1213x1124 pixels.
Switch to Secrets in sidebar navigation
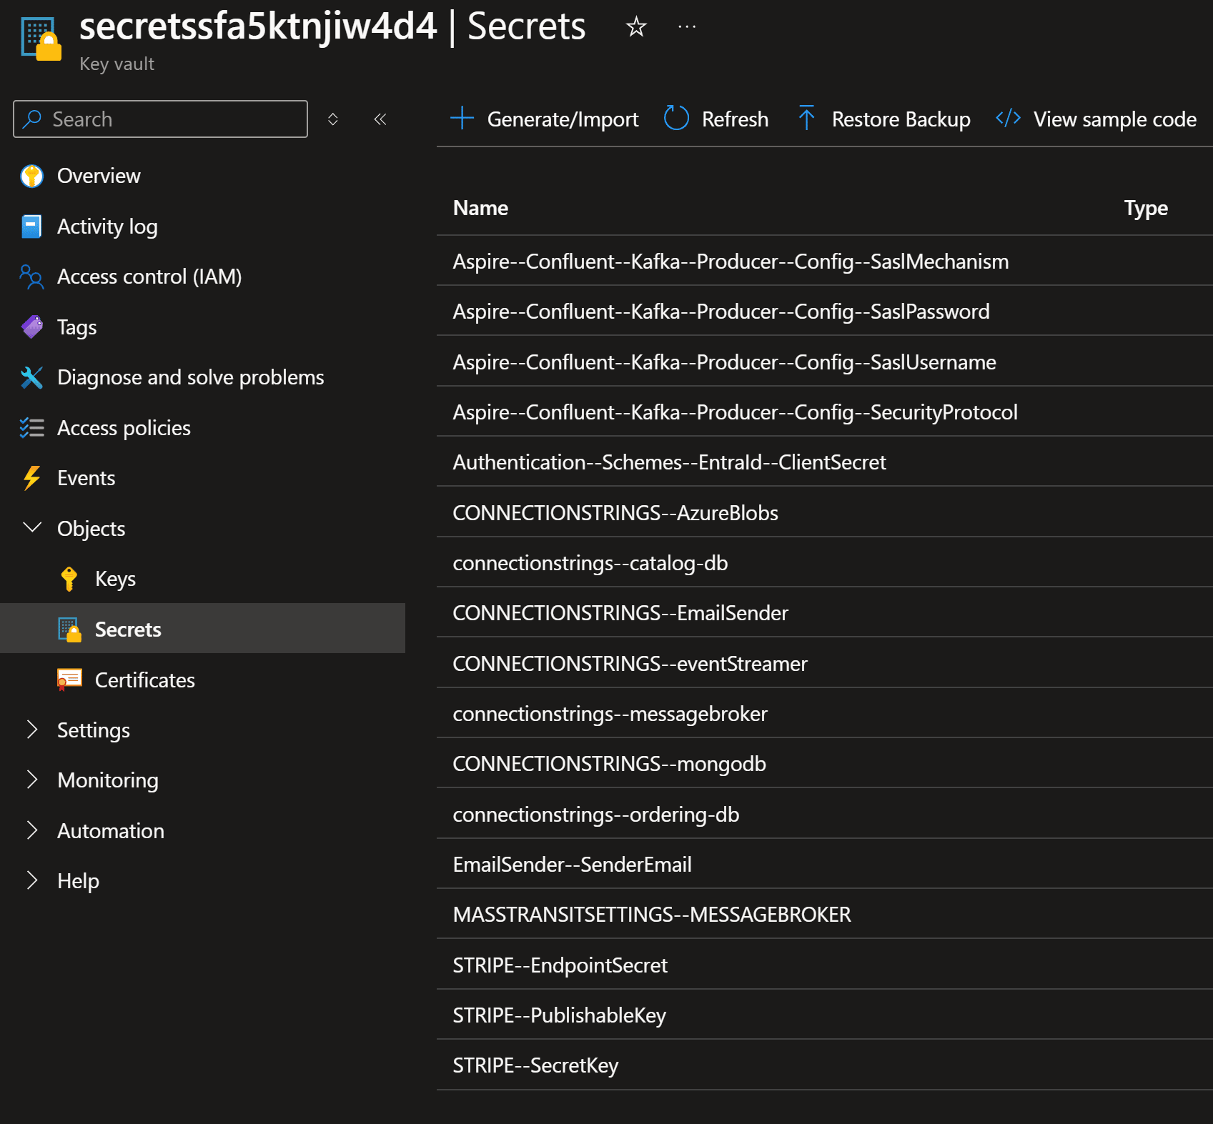tap(128, 629)
